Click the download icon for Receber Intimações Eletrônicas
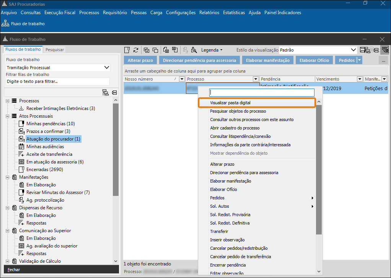The height and width of the screenshot is (278, 391). [x=21, y=108]
